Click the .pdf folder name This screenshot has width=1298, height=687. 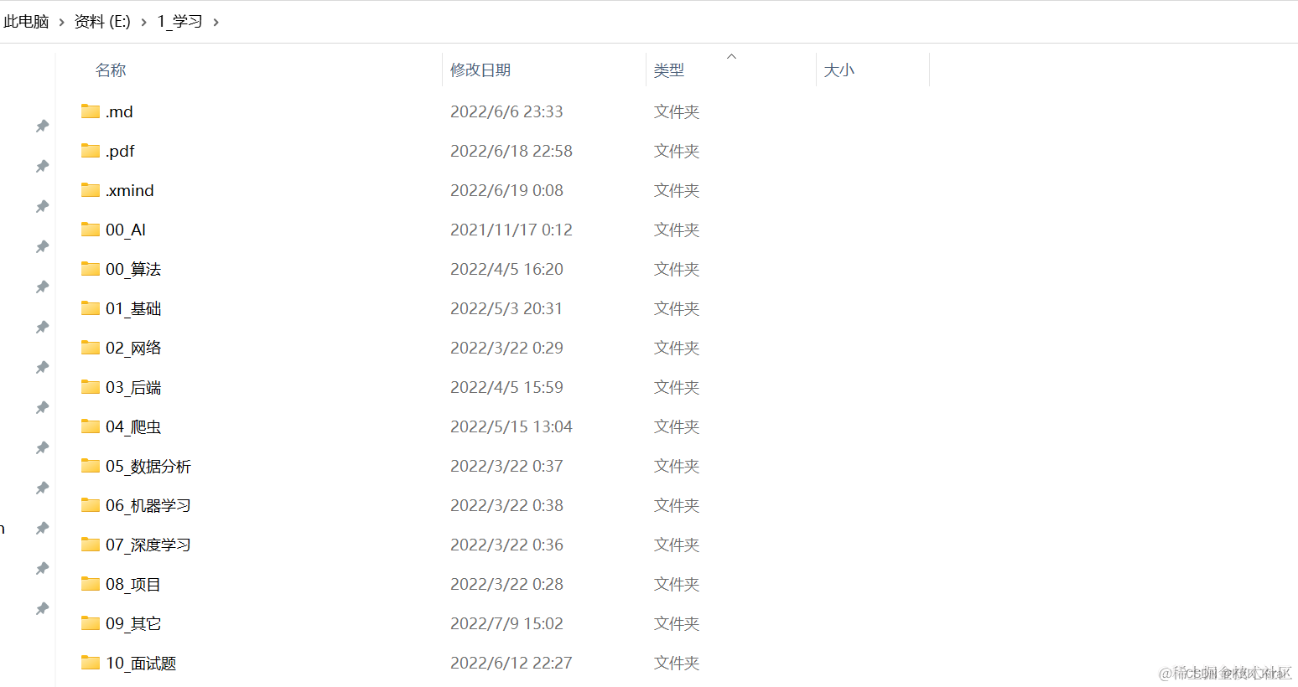120,152
